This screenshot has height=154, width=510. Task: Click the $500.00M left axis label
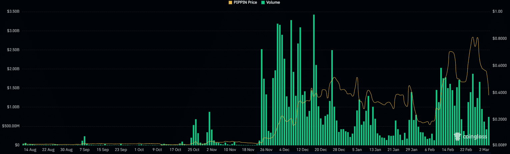(x=11, y=126)
